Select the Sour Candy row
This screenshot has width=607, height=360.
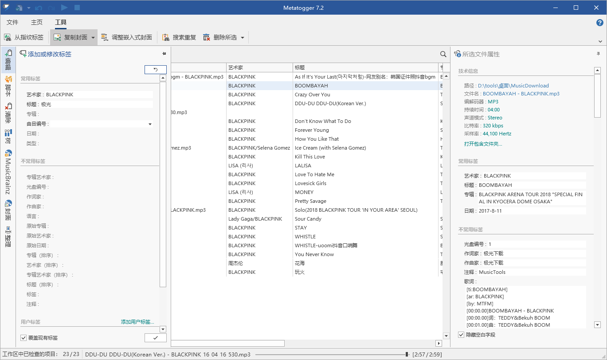pos(307,219)
